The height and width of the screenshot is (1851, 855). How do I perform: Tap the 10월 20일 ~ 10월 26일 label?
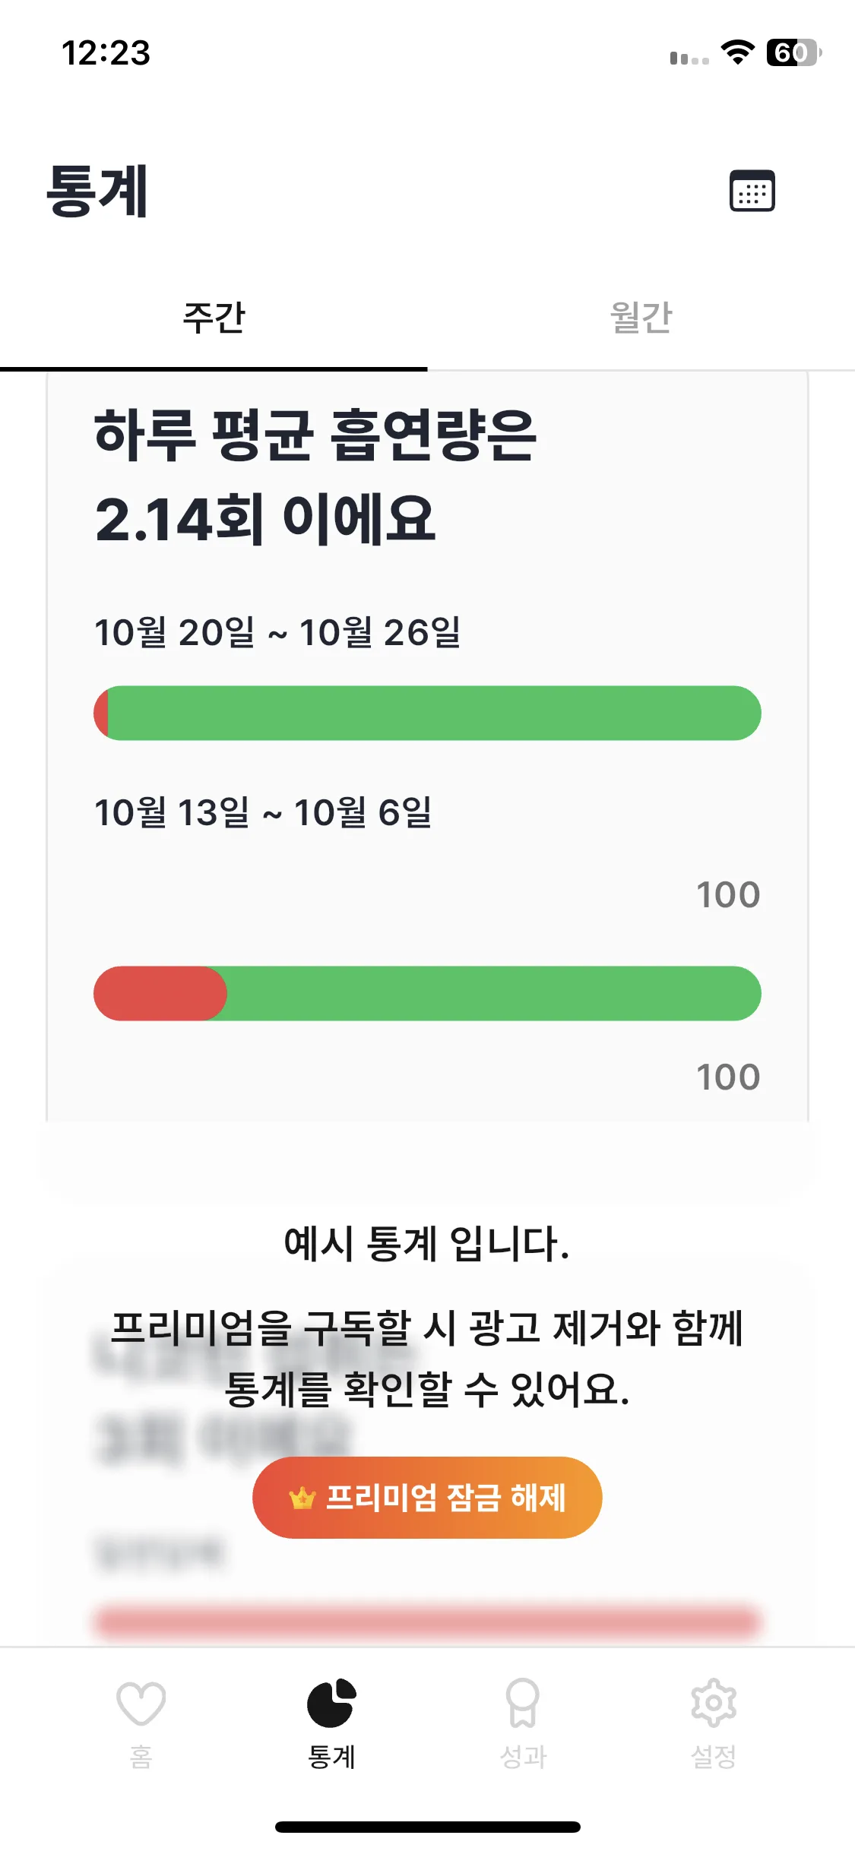click(277, 632)
